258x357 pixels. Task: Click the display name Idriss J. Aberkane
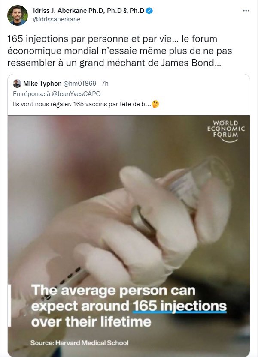pyautogui.click(x=89, y=11)
